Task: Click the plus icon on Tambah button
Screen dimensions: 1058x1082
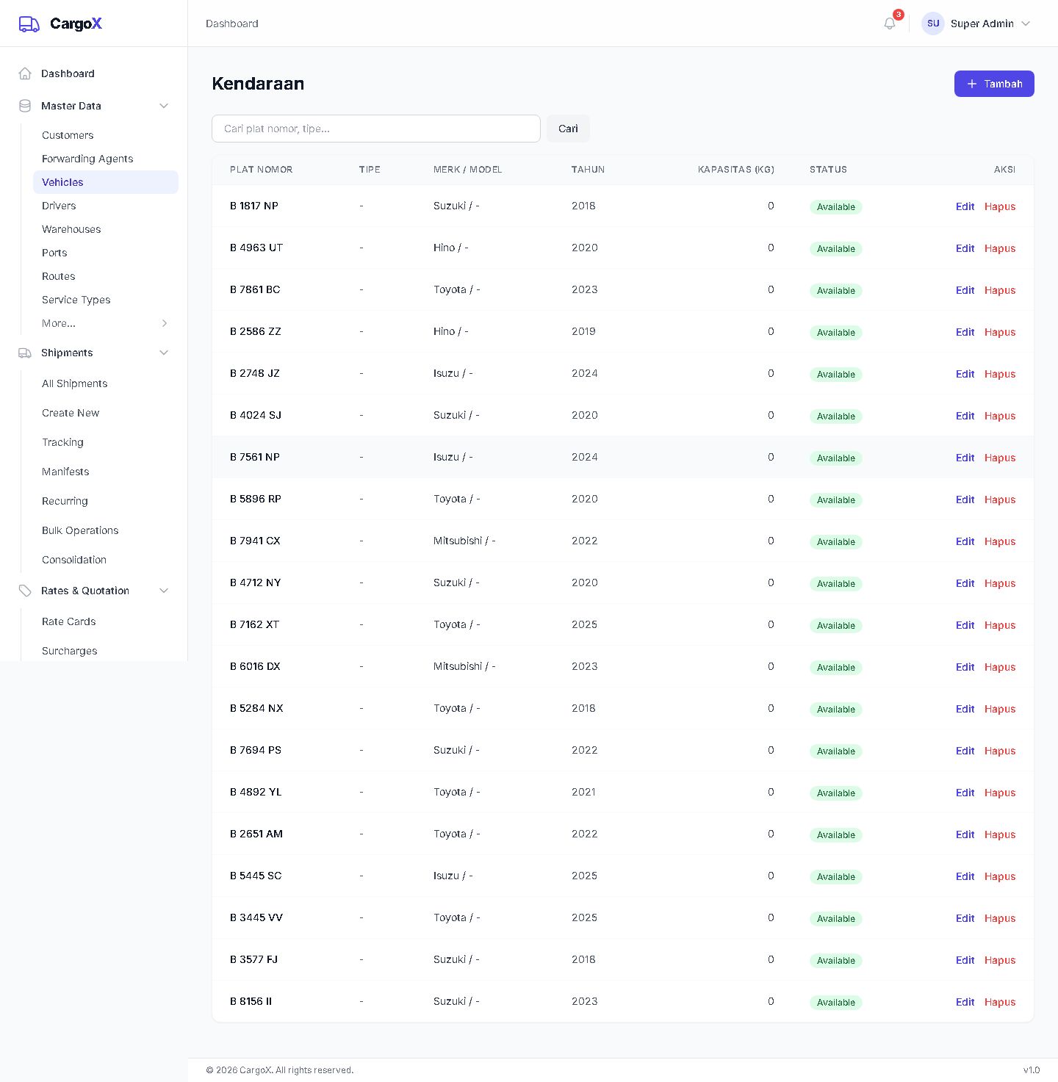Action: (972, 84)
